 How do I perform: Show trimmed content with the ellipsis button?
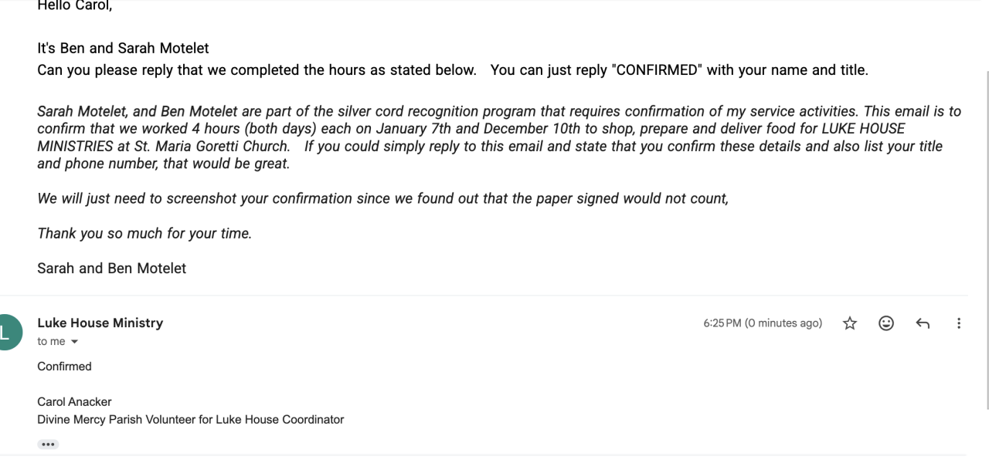(x=48, y=444)
